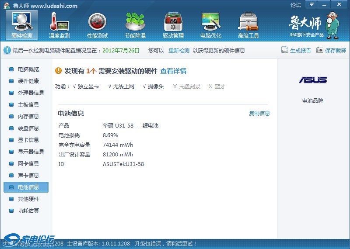This screenshot has height=249, width=350.
Task: Click 保存截屏 to save screenshot
Action: 336,50
